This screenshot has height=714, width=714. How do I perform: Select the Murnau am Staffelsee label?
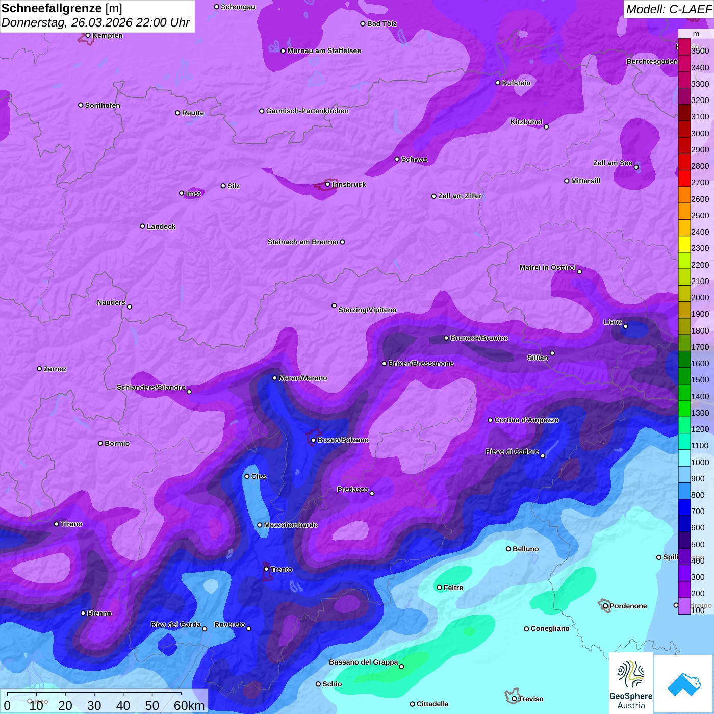[324, 50]
